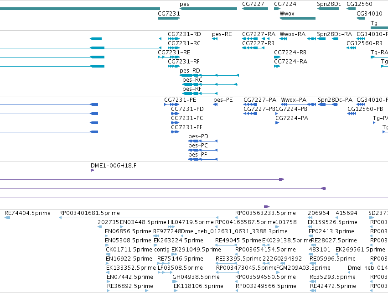Click the EN06856.5prime EST label
Screen dimensions: 388x293
128,231
